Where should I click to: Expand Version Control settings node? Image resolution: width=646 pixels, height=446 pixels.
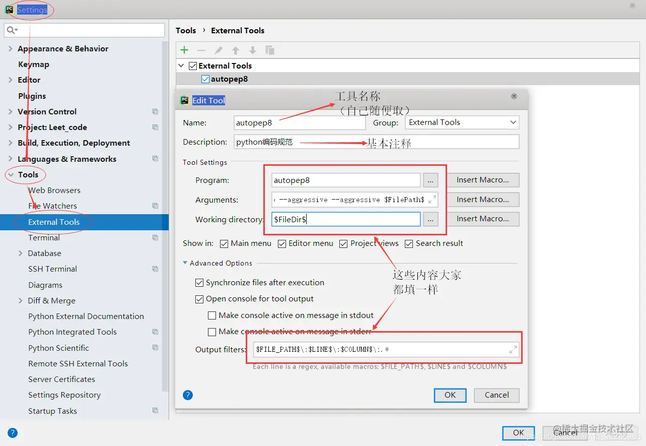[11, 112]
